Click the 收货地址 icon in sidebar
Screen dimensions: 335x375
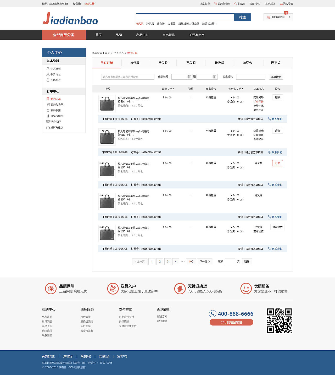48,74
